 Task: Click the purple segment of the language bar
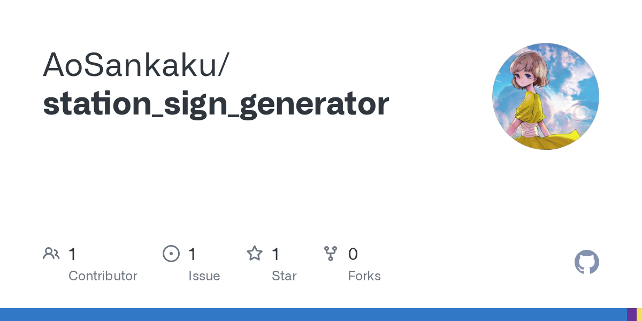[x=631, y=315]
